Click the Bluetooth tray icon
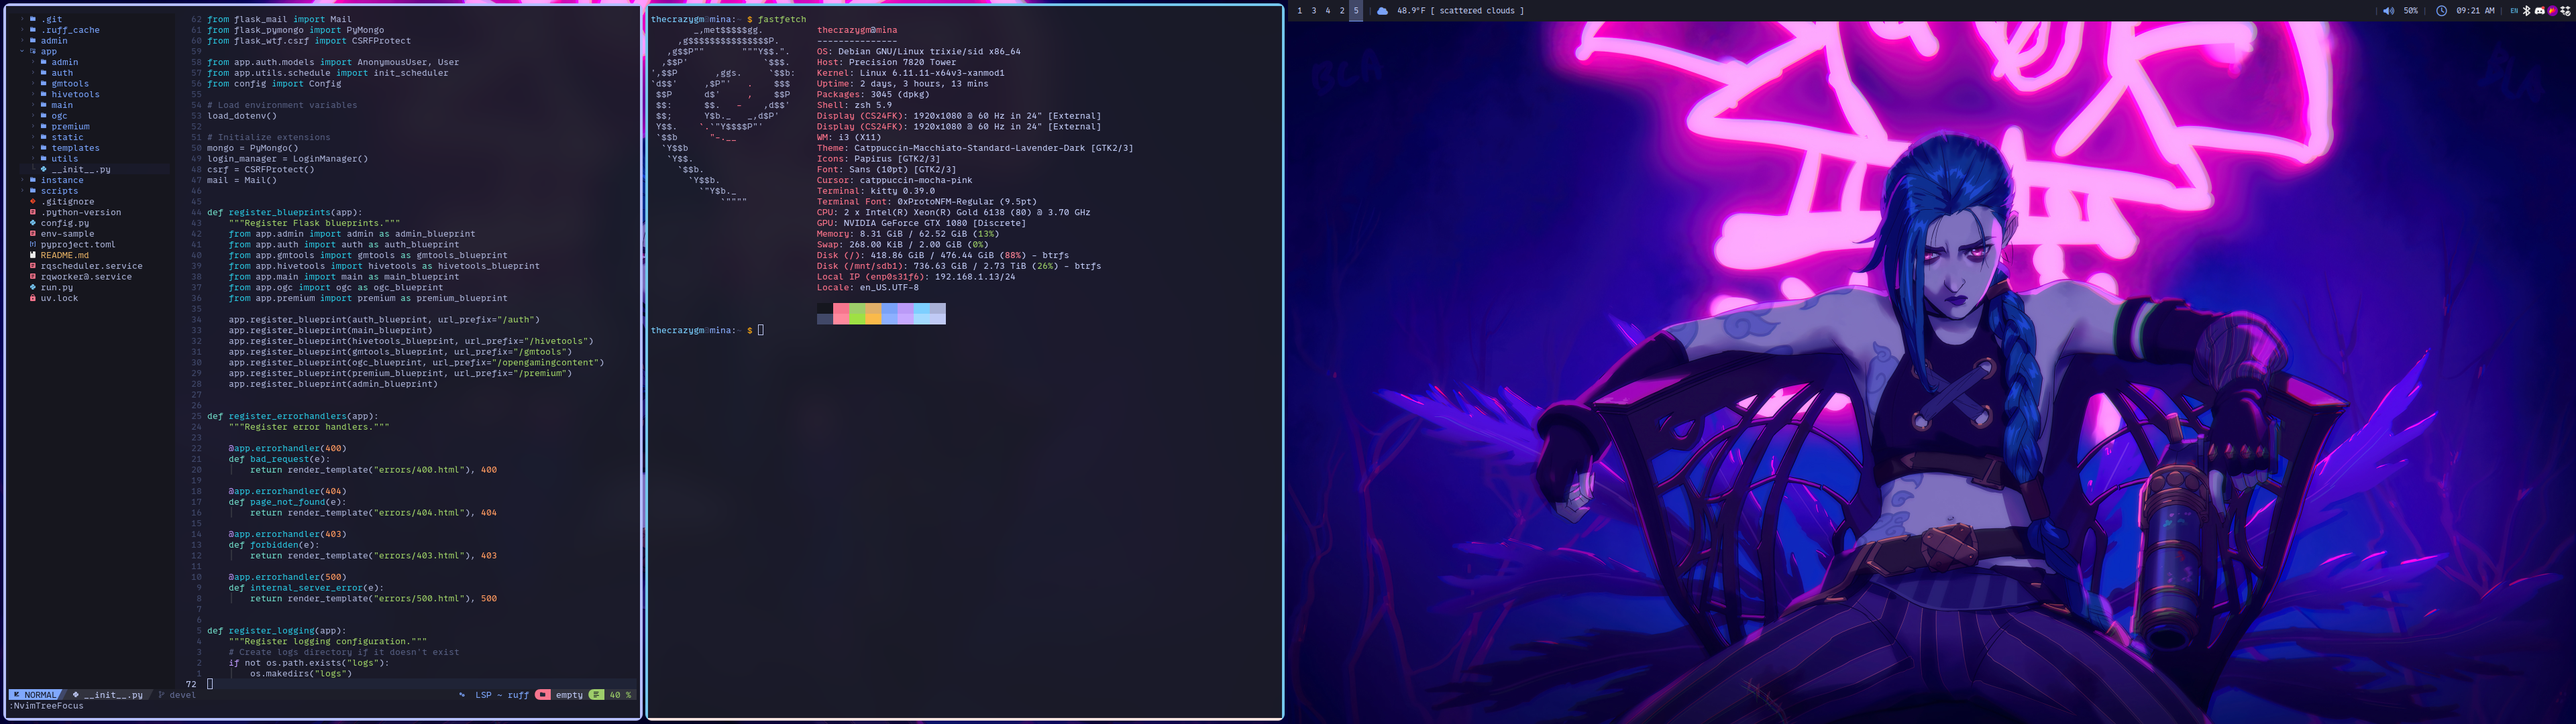Screen dimensions: 2576x724 pos(2526,11)
